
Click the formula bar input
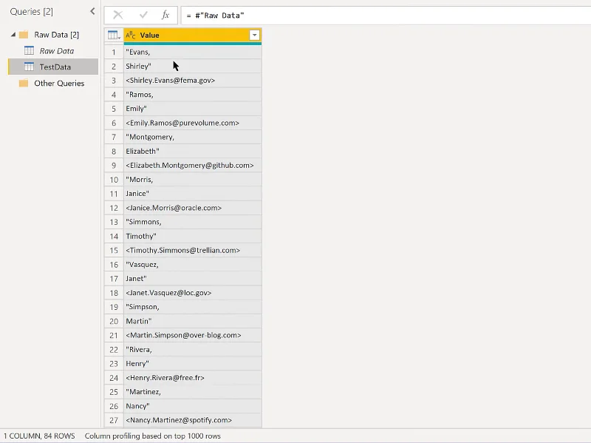tap(386, 16)
